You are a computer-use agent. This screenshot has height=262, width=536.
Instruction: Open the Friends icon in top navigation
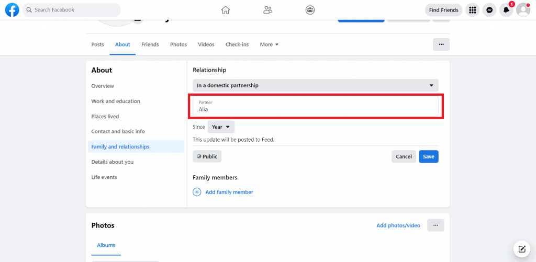tap(267, 10)
